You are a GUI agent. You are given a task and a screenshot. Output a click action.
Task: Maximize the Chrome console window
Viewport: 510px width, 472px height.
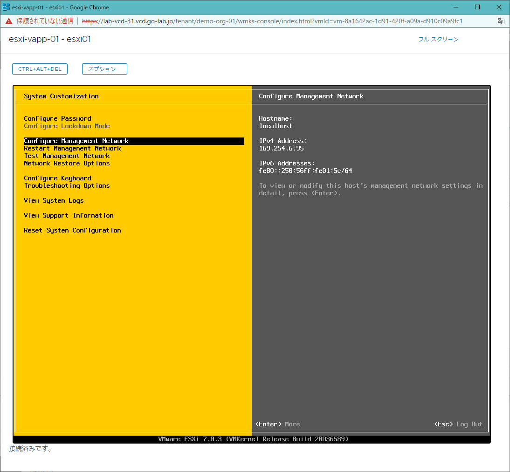477,7
